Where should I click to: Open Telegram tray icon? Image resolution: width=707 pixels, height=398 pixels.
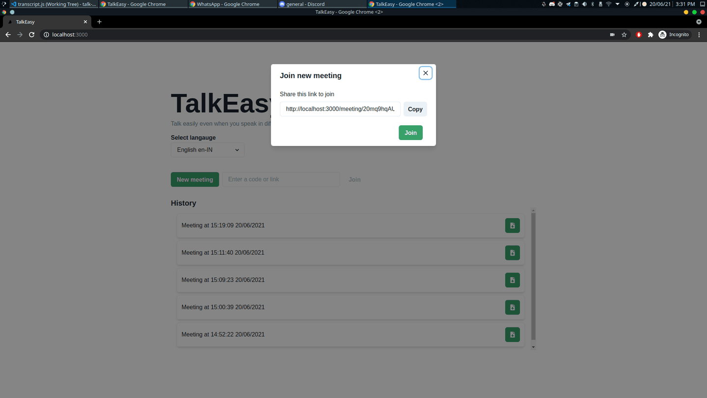tap(568, 4)
